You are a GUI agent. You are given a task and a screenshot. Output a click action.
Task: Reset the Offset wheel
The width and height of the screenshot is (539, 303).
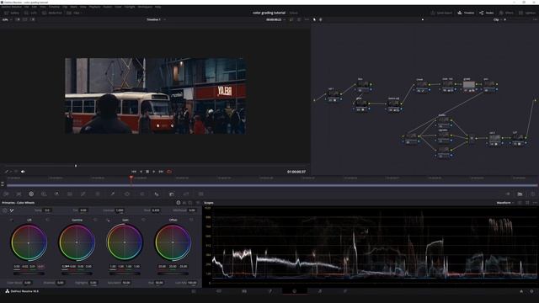(191, 220)
